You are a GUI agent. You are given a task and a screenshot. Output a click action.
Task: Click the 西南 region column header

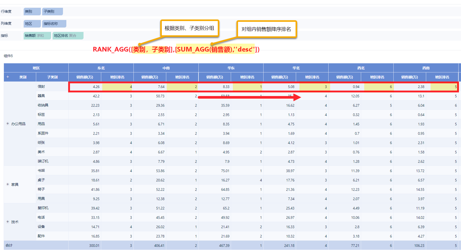tap(426, 68)
